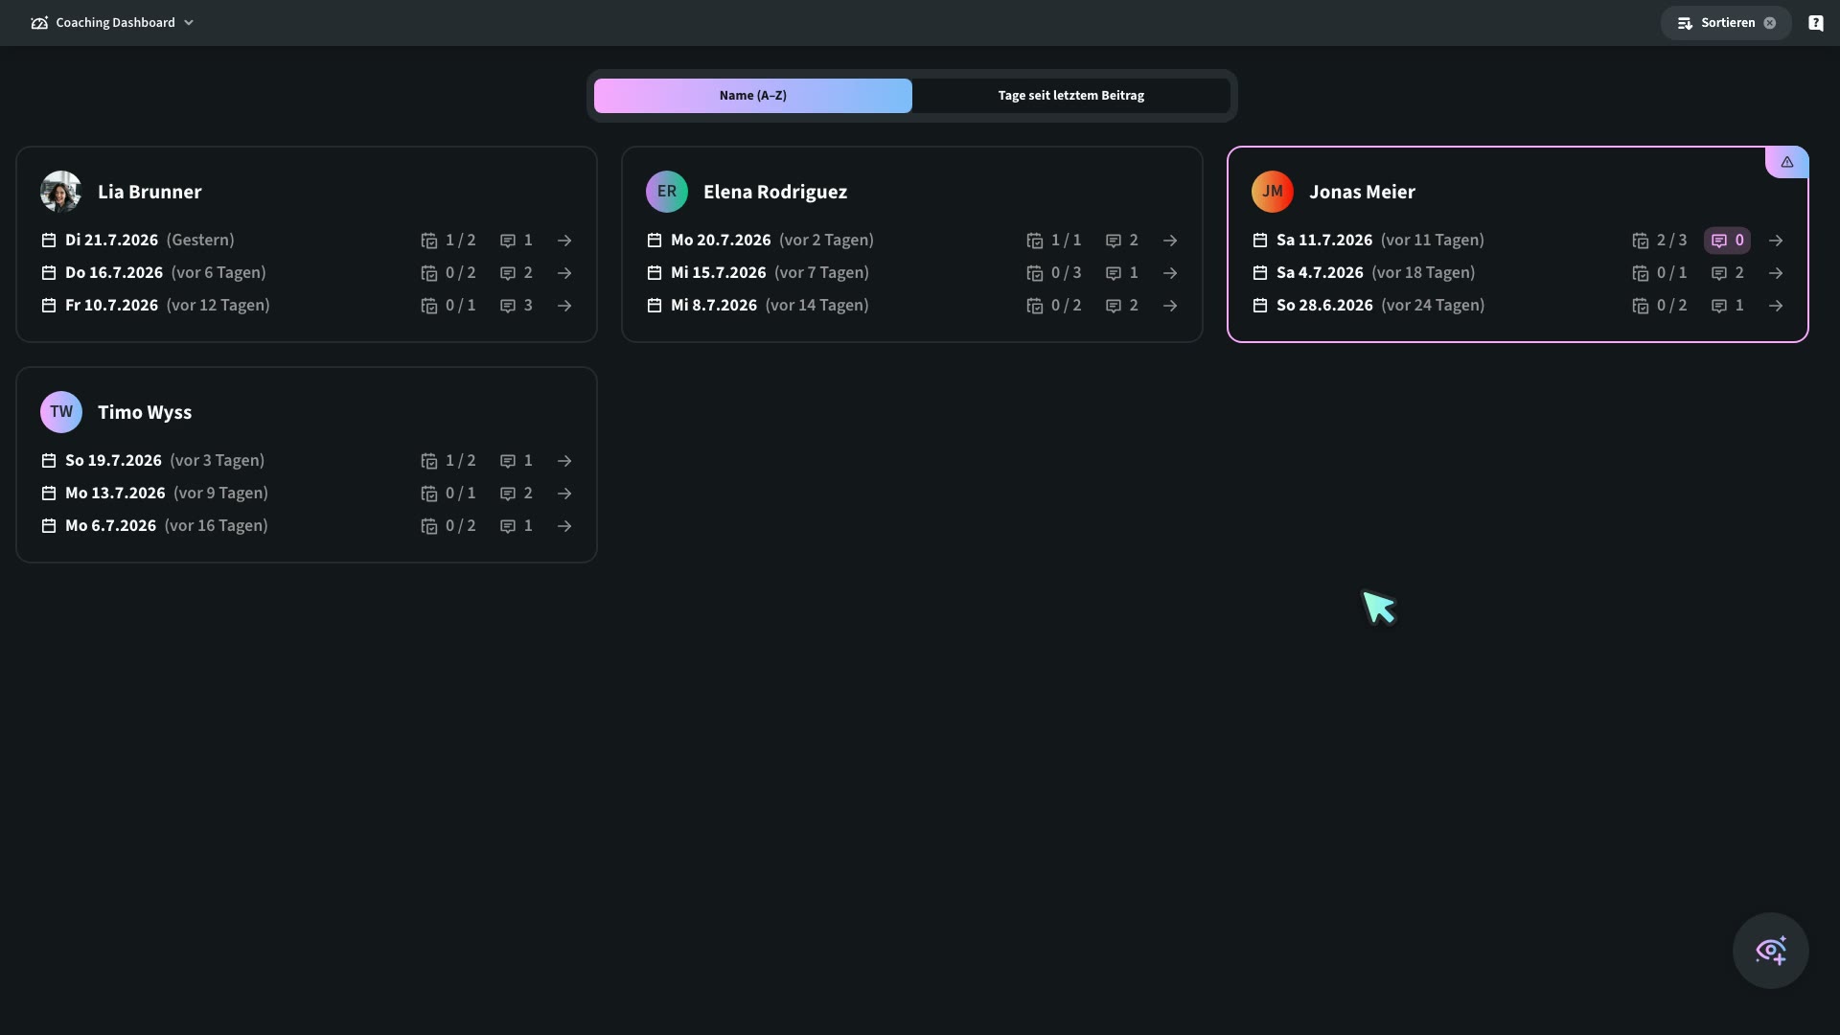The height and width of the screenshot is (1035, 1840).
Task: Open Timo's Mo 6.7.2026 entry arrow
Action: tap(564, 526)
